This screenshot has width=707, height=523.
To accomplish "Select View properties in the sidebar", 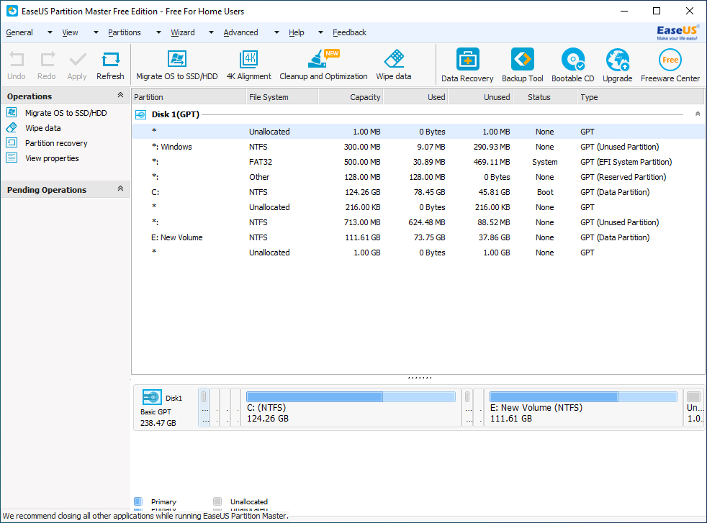I will click(52, 158).
